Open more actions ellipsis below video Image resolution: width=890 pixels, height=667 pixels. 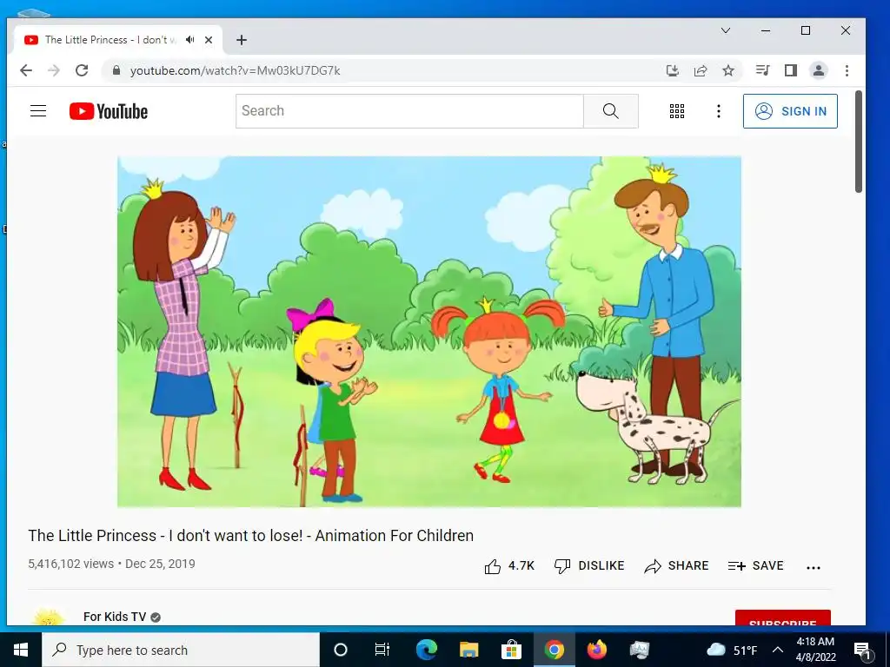pos(814,568)
